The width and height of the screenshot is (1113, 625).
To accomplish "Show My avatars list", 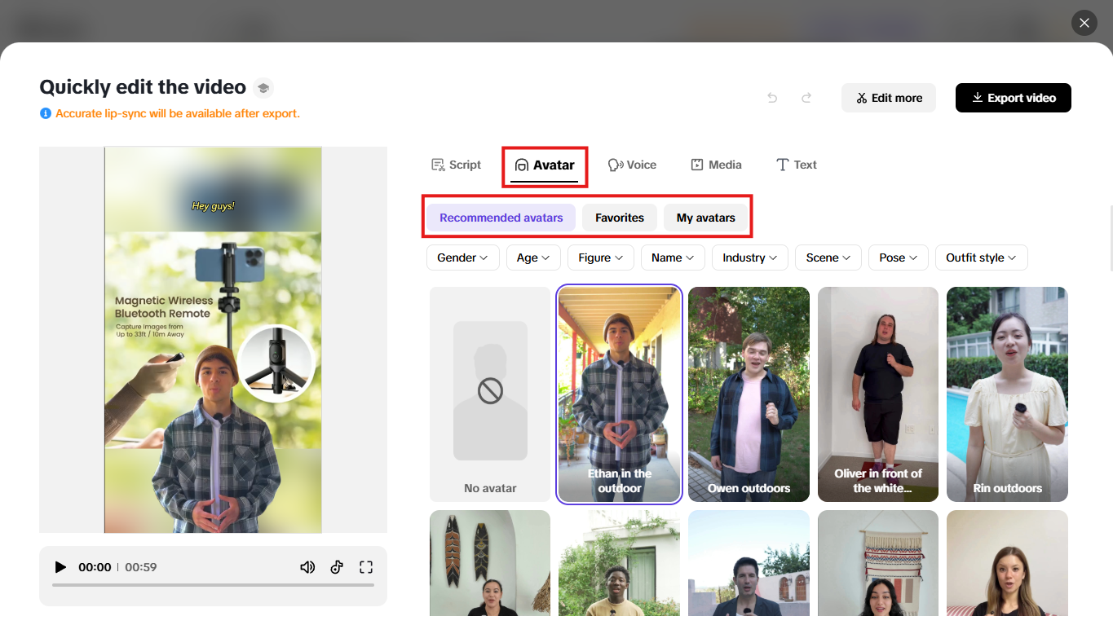I will tap(706, 218).
